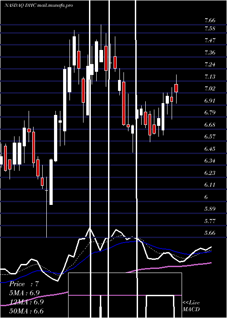
Task: Click the 5.89 price axis label
Action: 210,209
